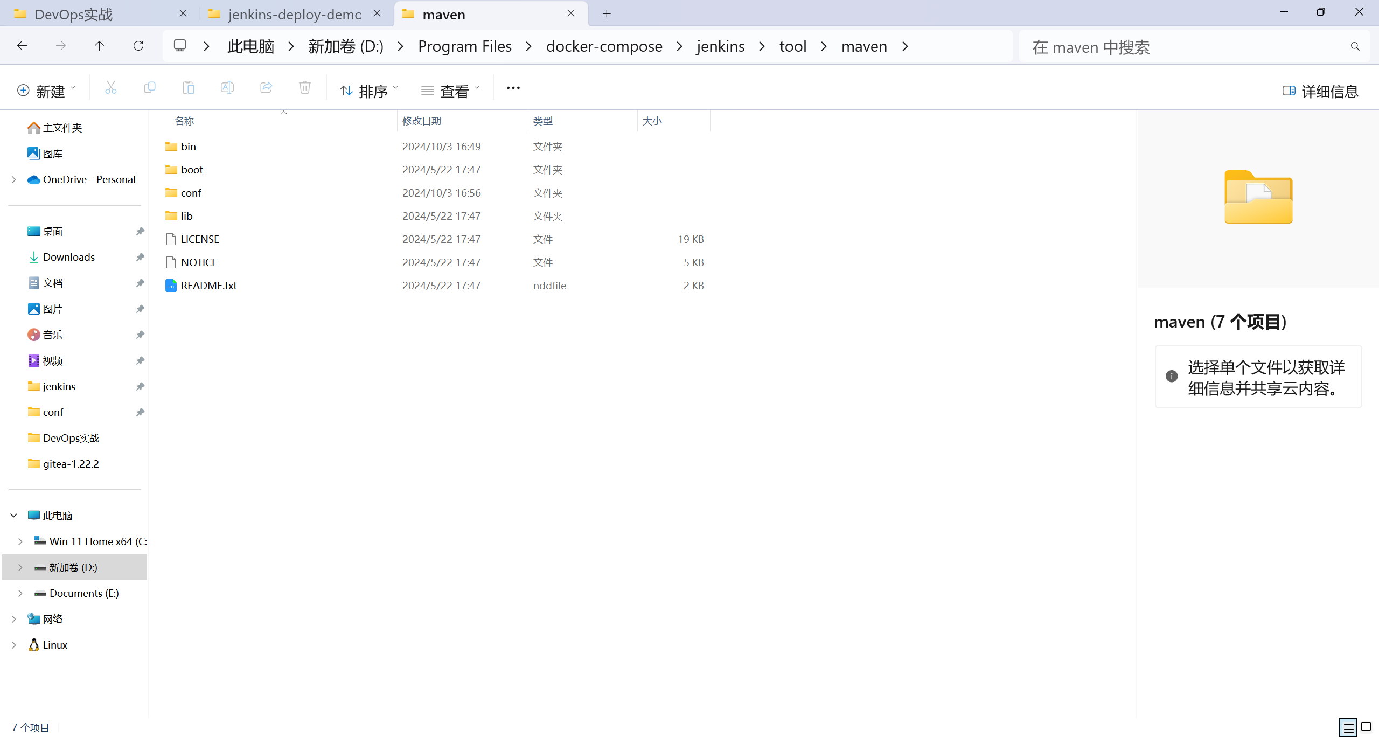
Task: Click the 新建 new button
Action: 46,91
